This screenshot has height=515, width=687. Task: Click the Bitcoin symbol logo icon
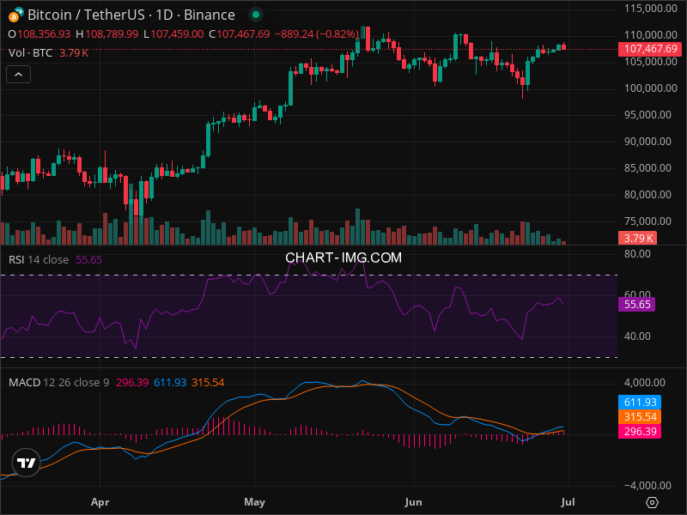point(15,15)
